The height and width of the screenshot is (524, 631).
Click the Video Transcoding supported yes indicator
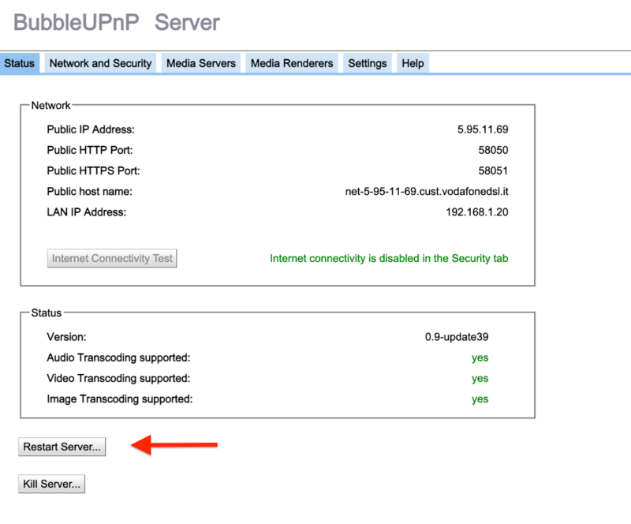tap(480, 378)
